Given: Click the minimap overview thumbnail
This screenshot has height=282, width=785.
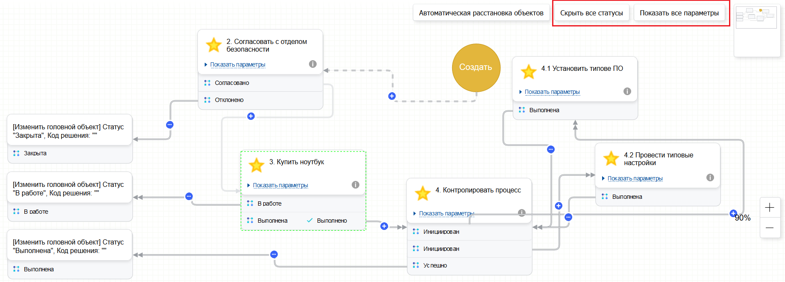Looking at the screenshot, I should coord(756,17).
